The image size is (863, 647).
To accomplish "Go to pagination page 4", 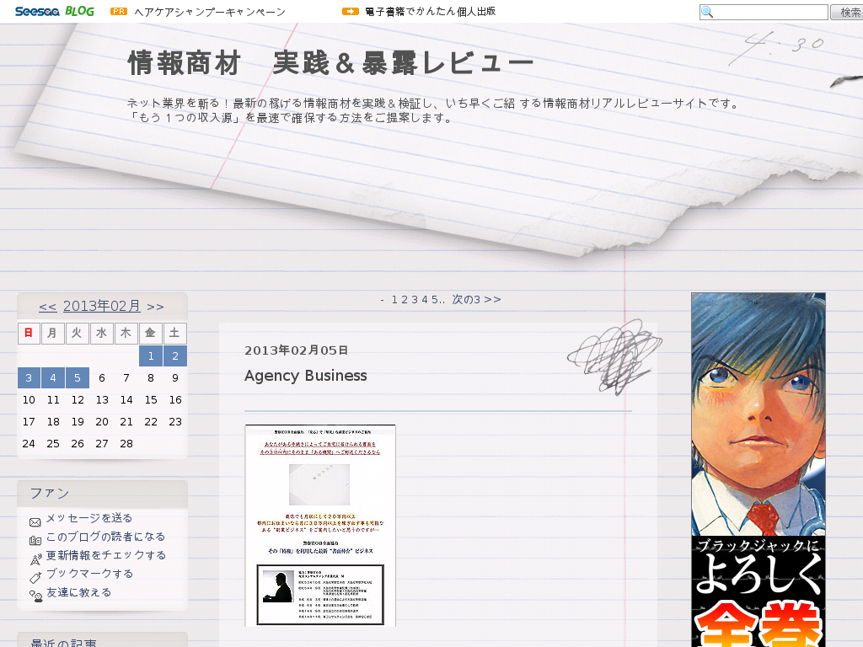I will [425, 300].
